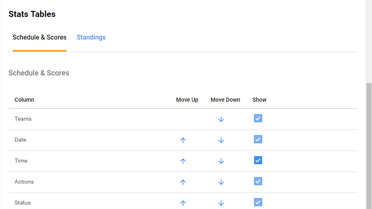This screenshot has height=209, width=372.
Task: Click the vertical scrollbar thumb
Action: point(368,145)
